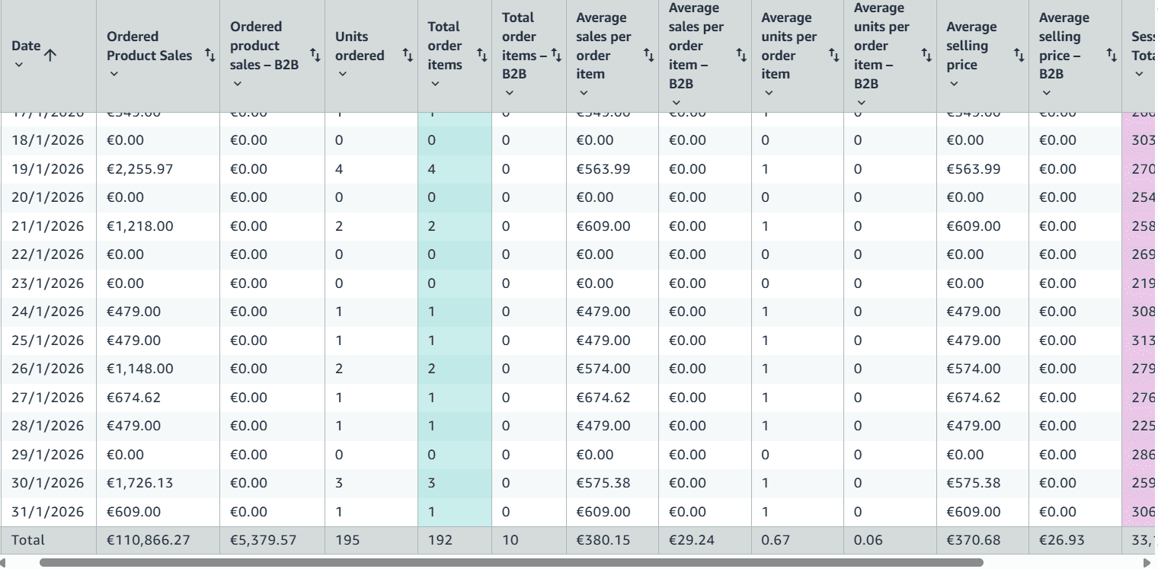
Task: Sort by Total order items column icon
Action: [481, 55]
